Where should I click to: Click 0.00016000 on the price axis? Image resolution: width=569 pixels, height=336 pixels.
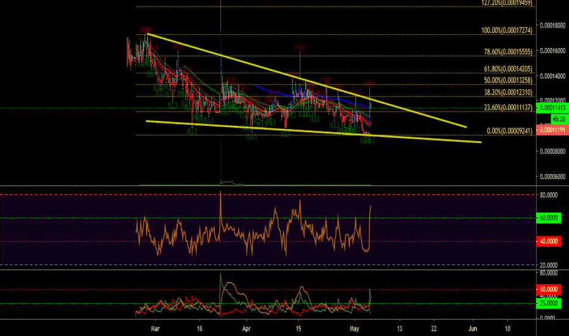coord(553,51)
